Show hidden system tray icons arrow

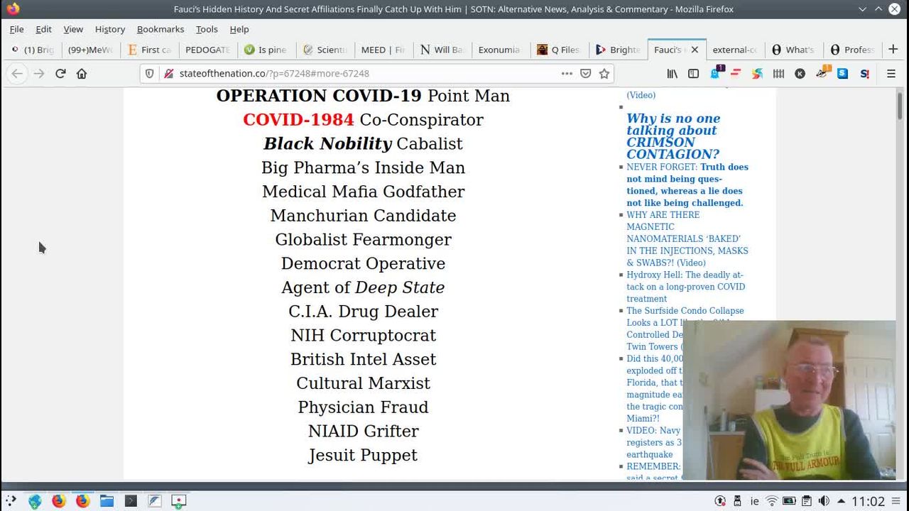tap(841, 501)
